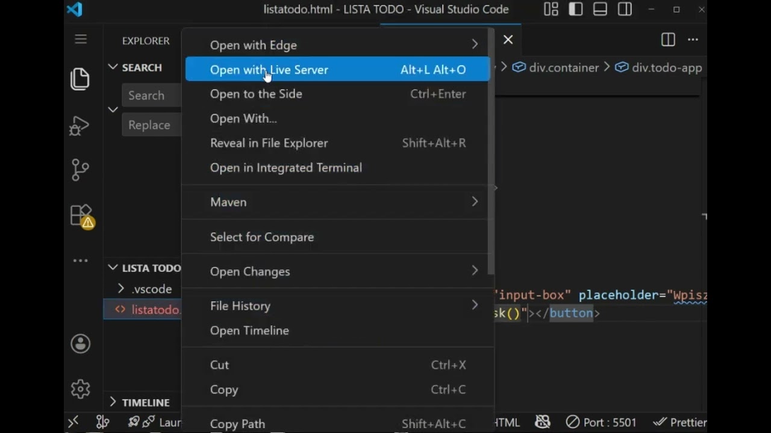Select Reveal in File Explorer

coord(338,143)
